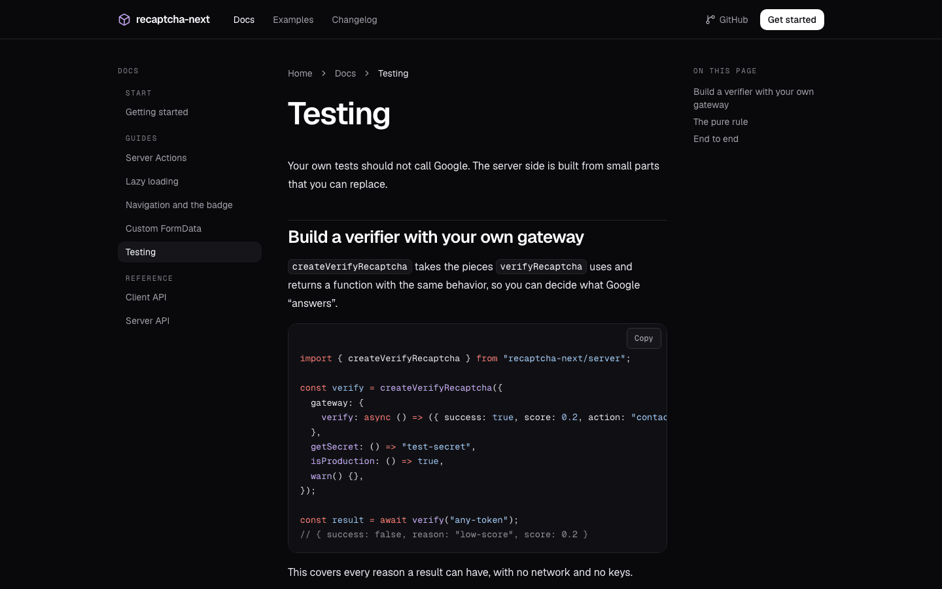Open the Changelog tab
The width and height of the screenshot is (942, 589).
[x=355, y=20]
